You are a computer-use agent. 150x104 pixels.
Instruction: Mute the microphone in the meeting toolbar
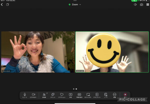click(x=25, y=95)
